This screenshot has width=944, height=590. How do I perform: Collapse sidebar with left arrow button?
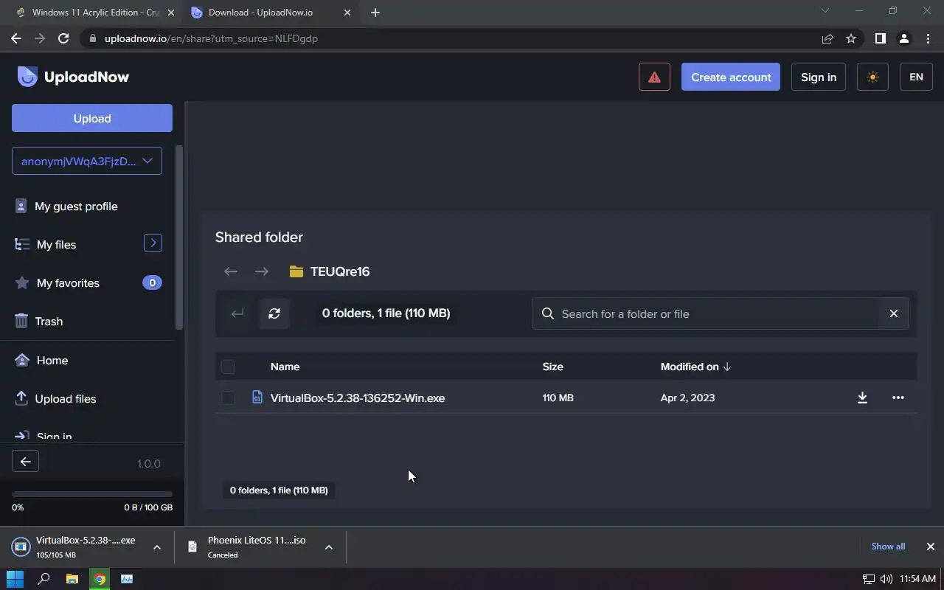25,462
